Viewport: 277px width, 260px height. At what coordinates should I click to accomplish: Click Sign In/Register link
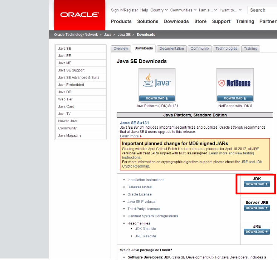pos(125,10)
